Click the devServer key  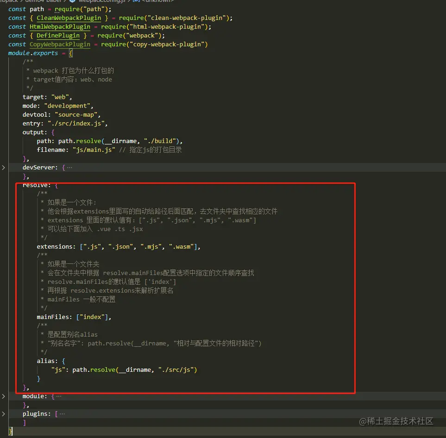coord(38,168)
